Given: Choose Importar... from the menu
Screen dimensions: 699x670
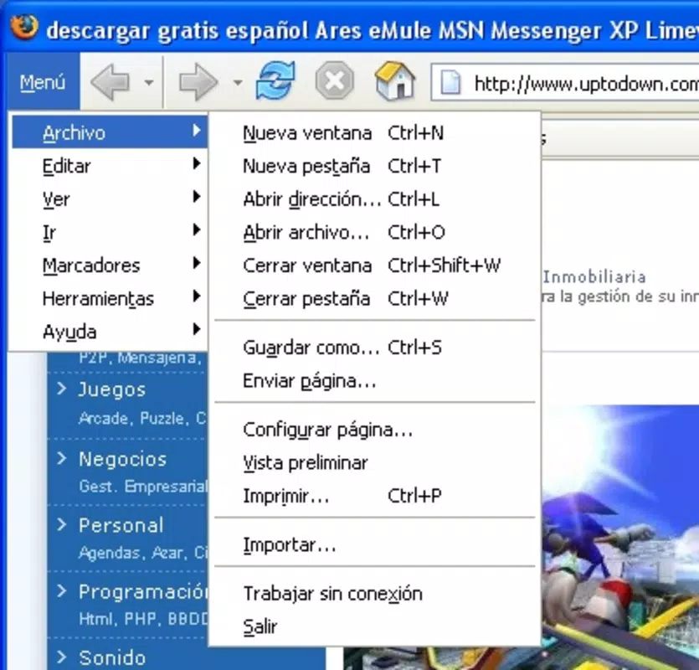Looking at the screenshot, I should 374,544.
